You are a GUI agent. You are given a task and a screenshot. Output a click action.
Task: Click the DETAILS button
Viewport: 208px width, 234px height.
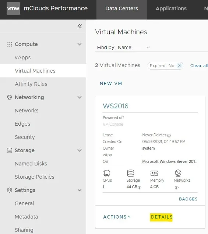tap(162, 217)
